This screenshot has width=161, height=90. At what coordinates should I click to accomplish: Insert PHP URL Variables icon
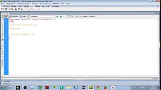click(6, 9)
